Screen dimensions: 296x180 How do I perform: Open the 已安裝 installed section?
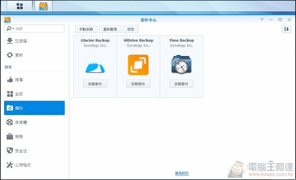pyautogui.click(x=34, y=41)
